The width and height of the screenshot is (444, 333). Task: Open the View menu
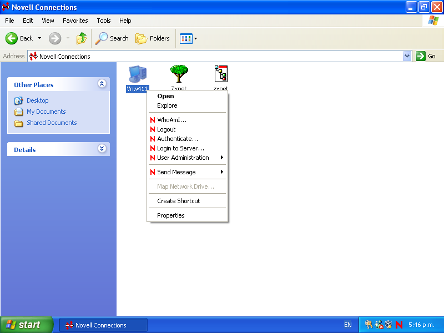tap(48, 21)
